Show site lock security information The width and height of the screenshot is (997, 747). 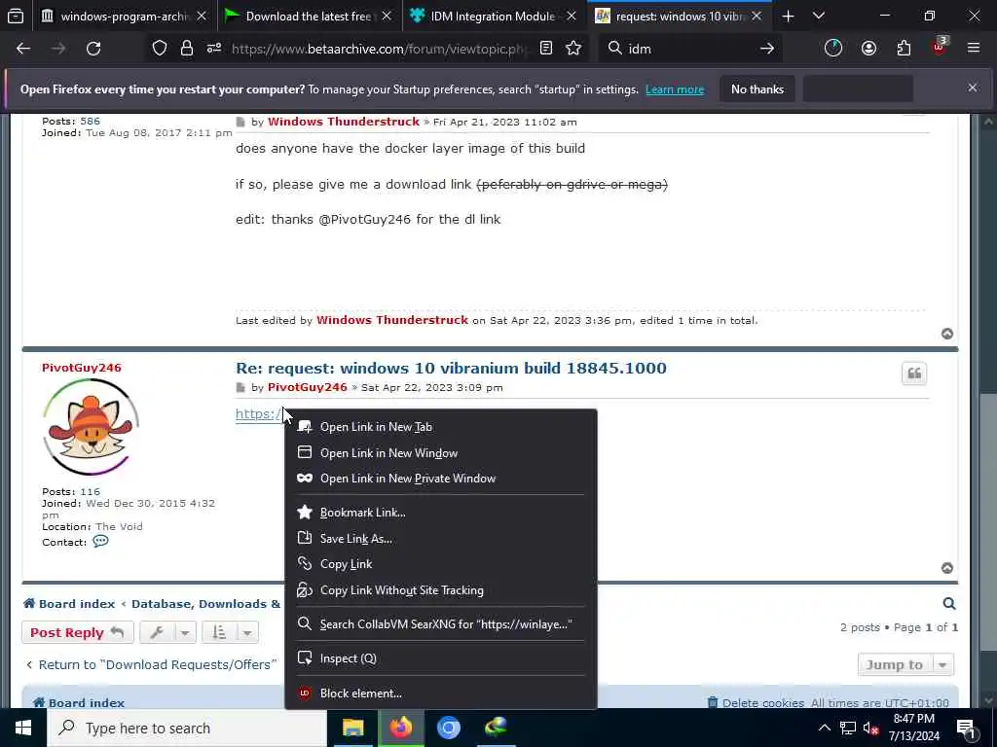coord(186,49)
